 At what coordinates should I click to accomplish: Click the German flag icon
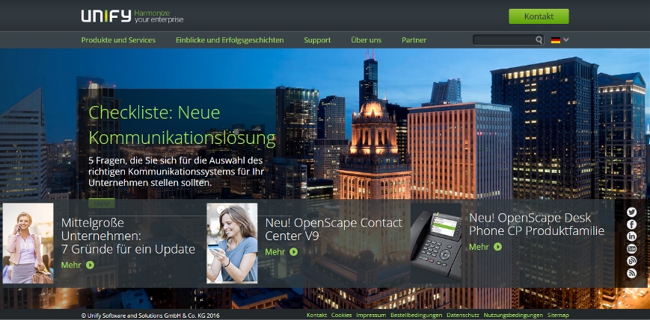556,40
